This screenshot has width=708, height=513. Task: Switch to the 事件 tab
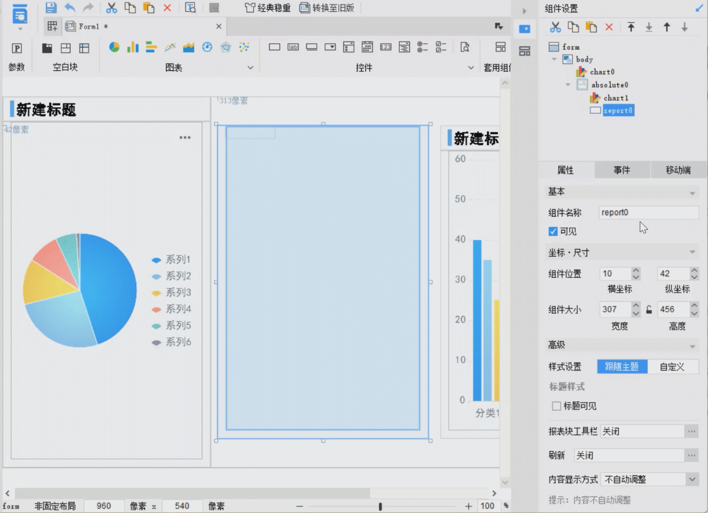pyautogui.click(x=622, y=170)
